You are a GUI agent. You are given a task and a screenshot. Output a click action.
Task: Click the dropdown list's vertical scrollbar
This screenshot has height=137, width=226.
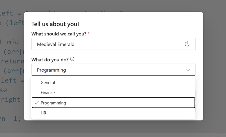195,101
